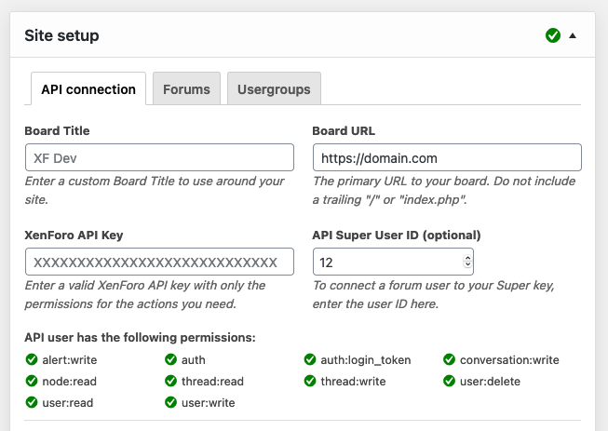Click the auth:login_token check icon

pos(311,360)
